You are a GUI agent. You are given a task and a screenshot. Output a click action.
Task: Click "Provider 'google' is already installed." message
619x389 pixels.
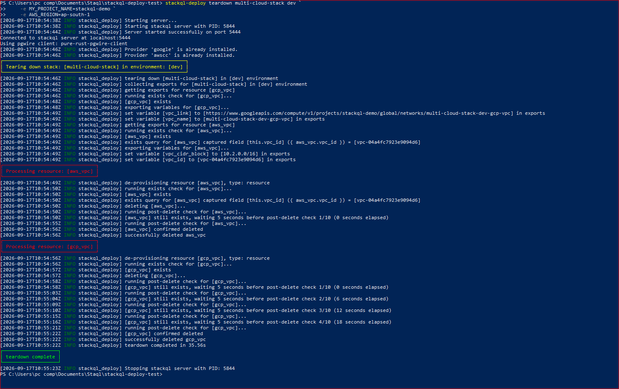181,49
